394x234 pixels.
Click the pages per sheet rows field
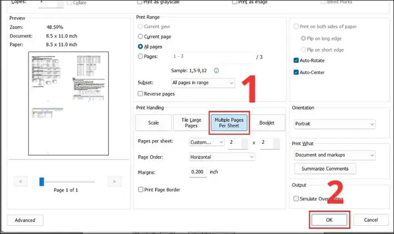[270, 143]
